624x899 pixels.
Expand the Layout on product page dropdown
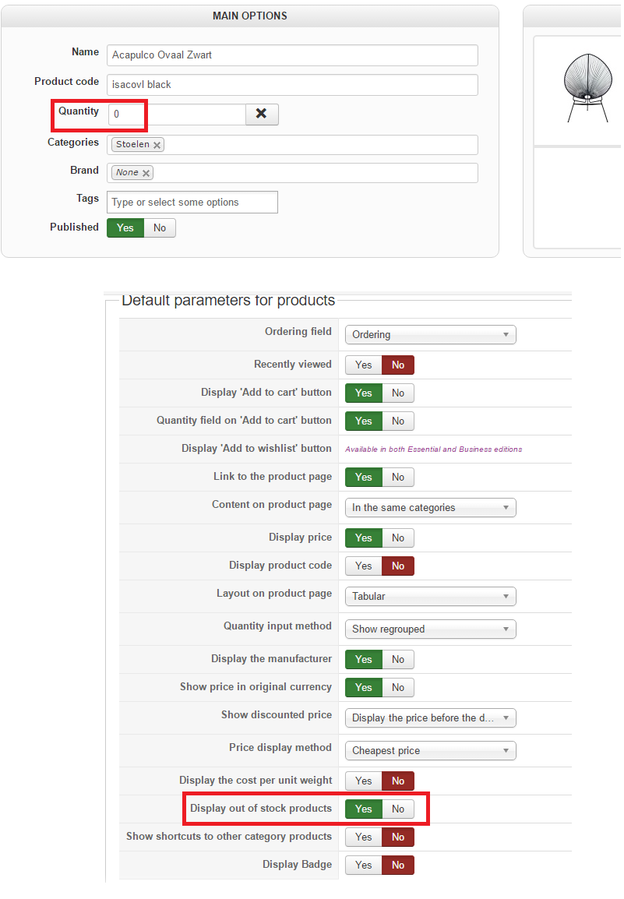[x=430, y=597]
